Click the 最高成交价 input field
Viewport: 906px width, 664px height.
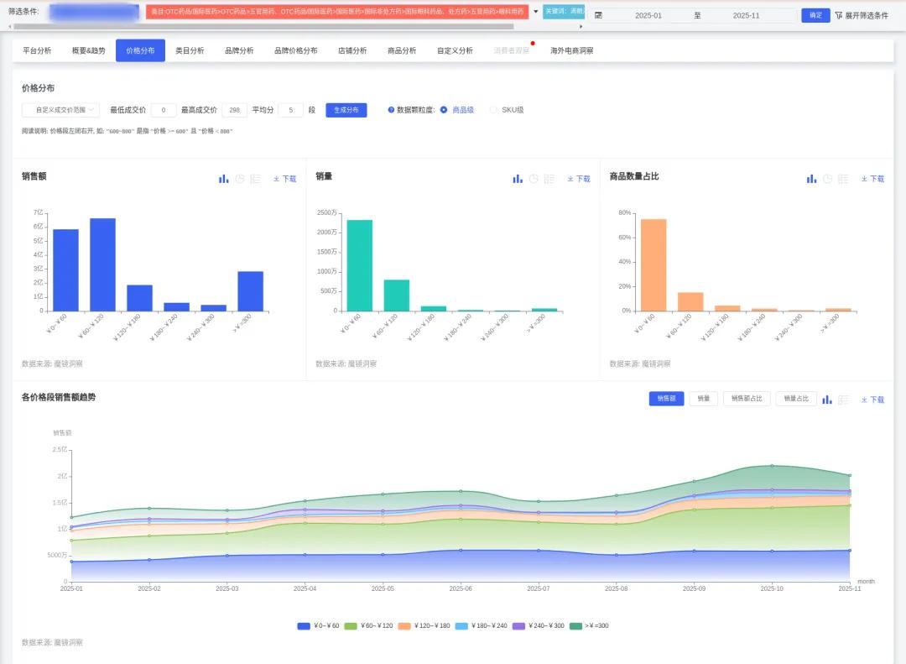coord(235,110)
